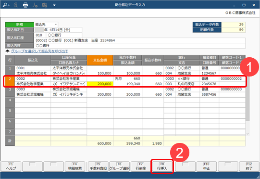Viewport: 260px width, 179px height.
Task: Click the F7 行削除 button
Action: click(x=141, y=166)
